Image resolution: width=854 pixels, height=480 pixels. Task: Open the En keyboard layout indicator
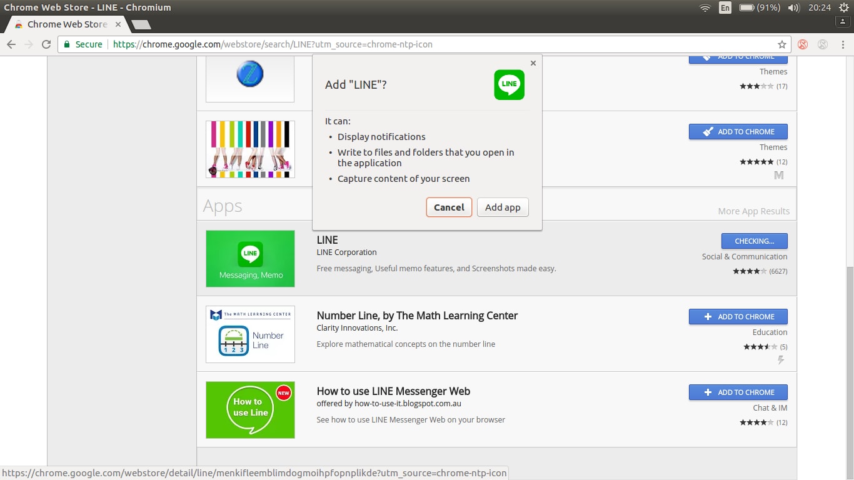[x=725, y=7]
